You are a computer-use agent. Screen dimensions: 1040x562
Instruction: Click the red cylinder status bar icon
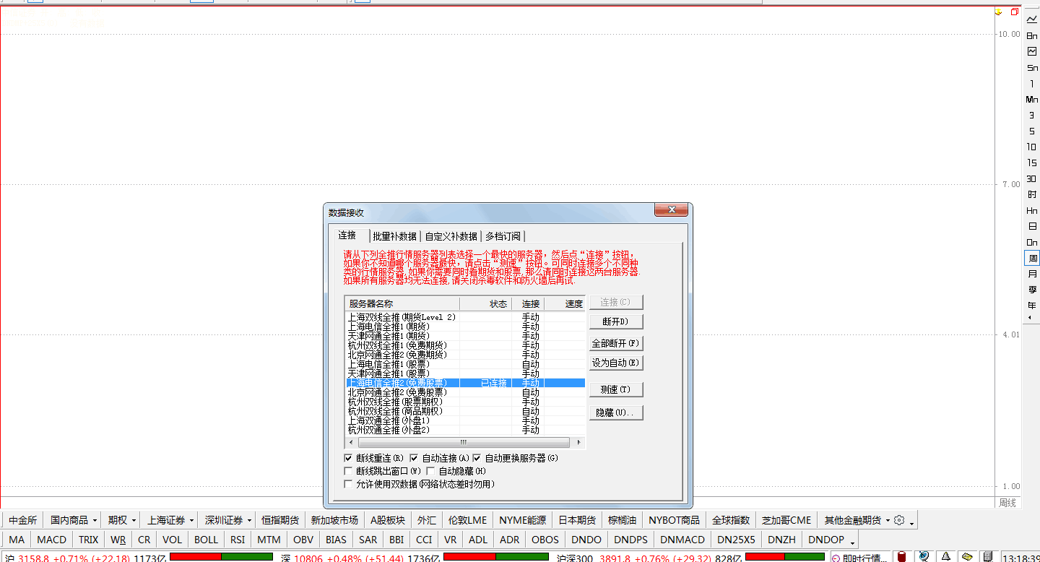pyautogui.click(x=902, y=557)
